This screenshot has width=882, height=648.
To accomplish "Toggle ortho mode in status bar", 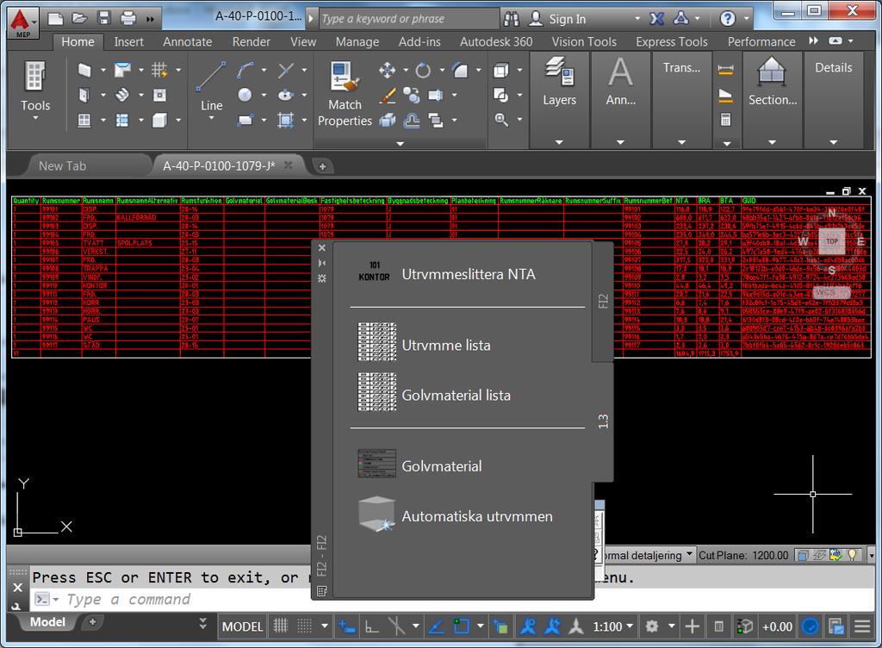I will pos(371,626).
